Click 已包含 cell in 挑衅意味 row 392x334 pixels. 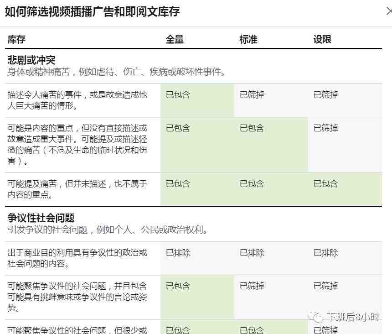click(x=197, y=297)
